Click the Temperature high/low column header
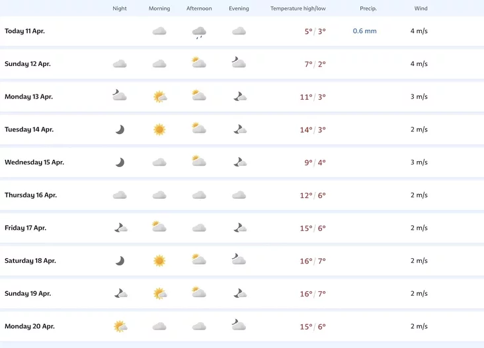The image size is (484, 348). [x=298, y=9]
